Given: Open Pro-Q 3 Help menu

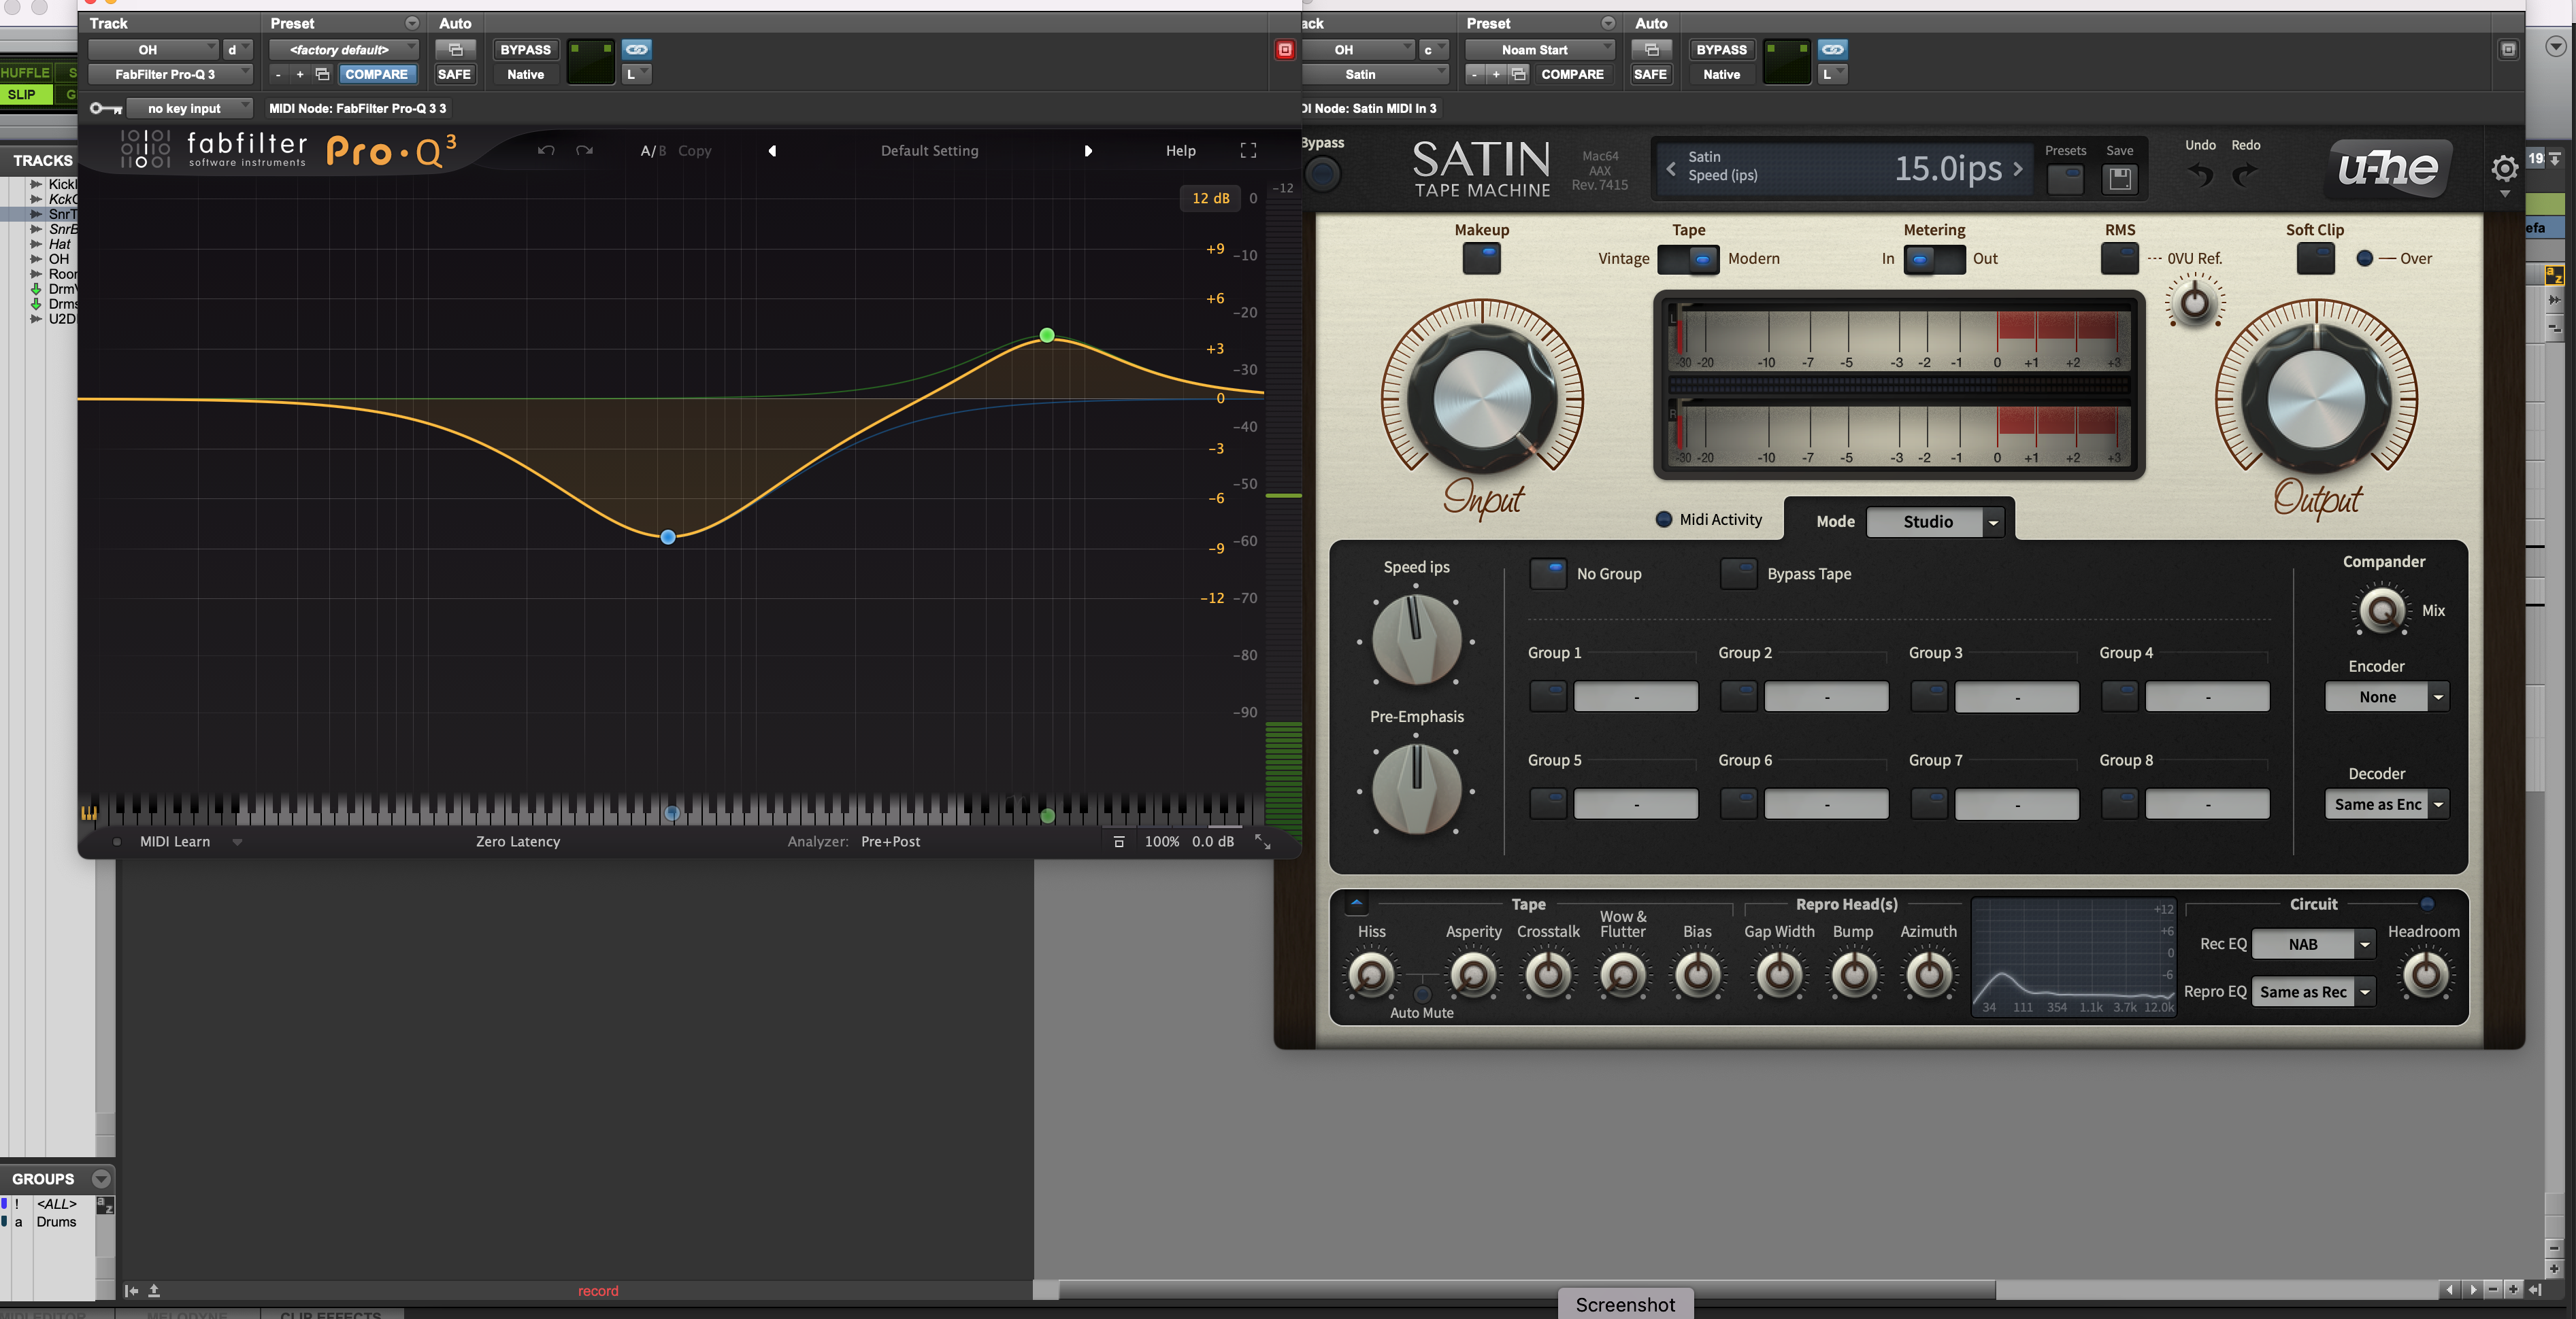Looking at the screenshot, I should [1180, 151].
